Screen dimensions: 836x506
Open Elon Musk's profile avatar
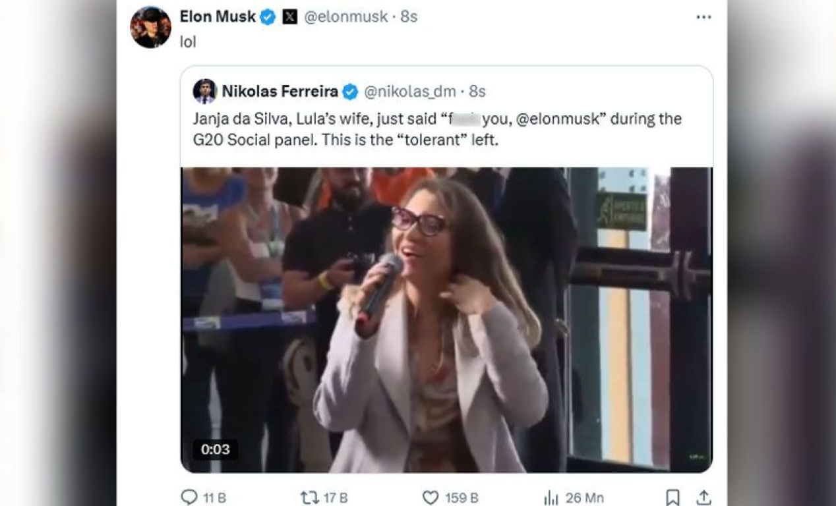pos(150,27)
